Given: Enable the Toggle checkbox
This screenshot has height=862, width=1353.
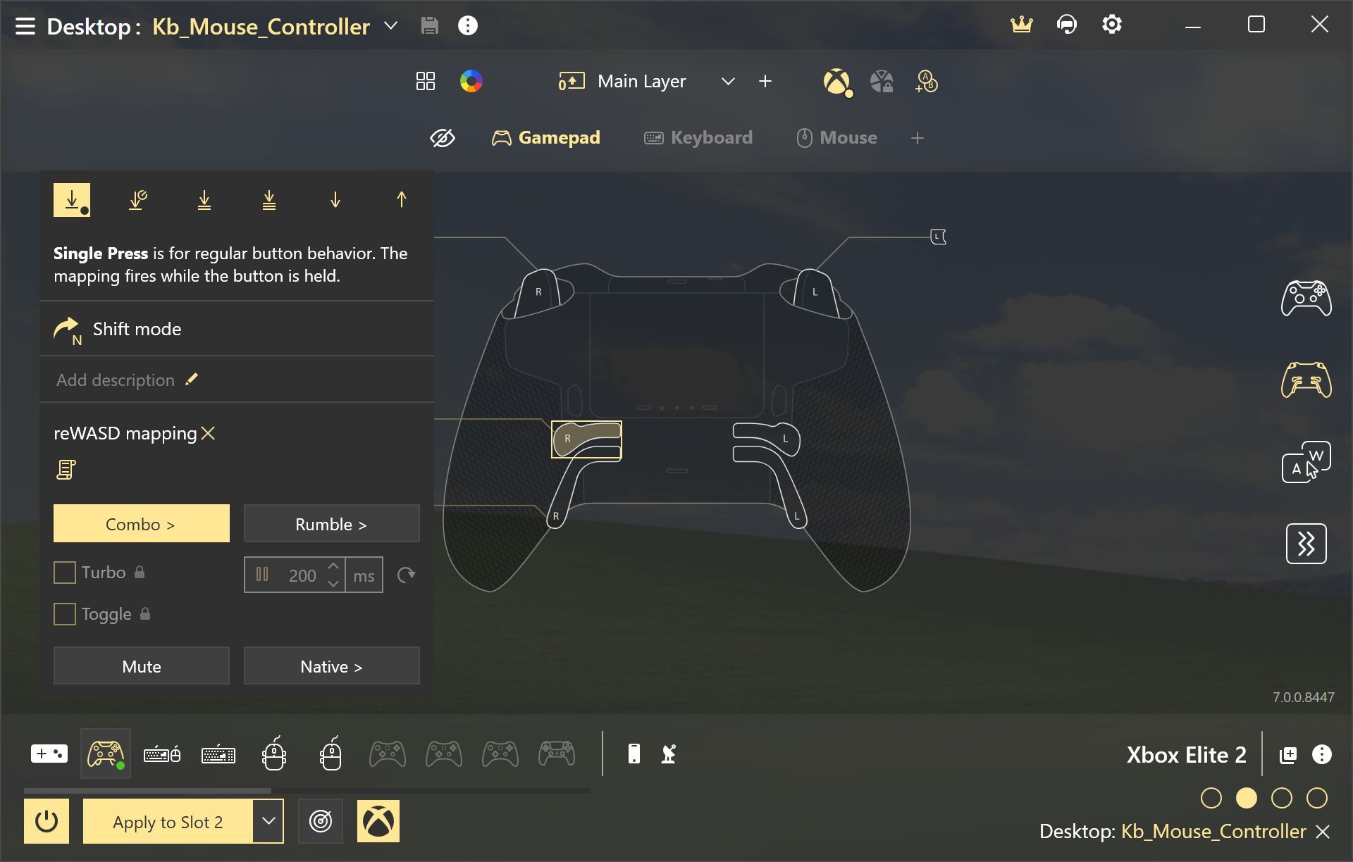Looking at the screenshot, I should point(65,614).
